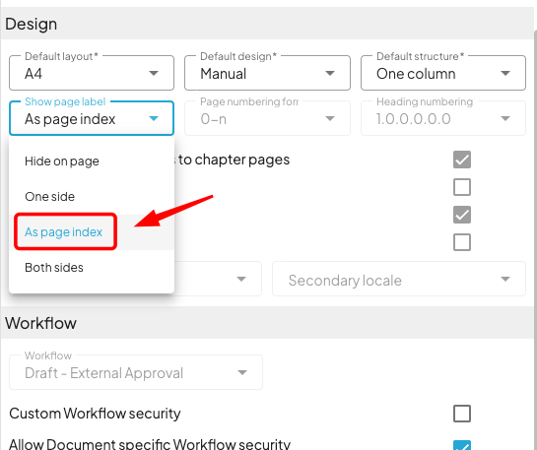Toggle the third gray checked checkbox
This screenshot has height=450, width=537.
[462, 215]
